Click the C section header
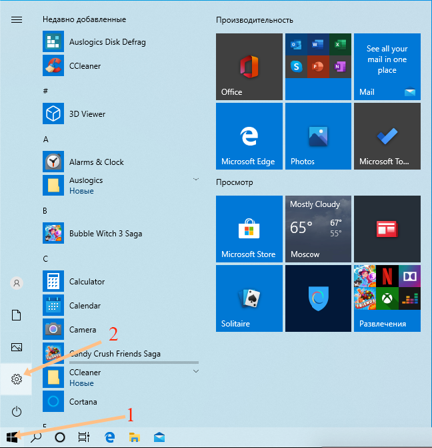Viewport: 432px width, 448px height. coord(45,259)
